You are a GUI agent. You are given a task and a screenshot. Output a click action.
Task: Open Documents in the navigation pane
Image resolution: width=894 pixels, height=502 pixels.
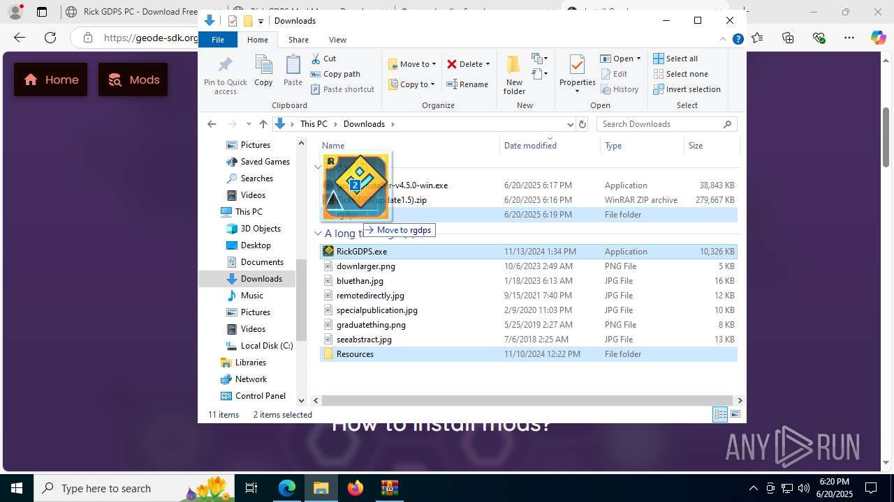tap(255, 262)
